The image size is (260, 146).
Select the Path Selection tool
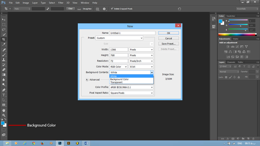(4, 100)
